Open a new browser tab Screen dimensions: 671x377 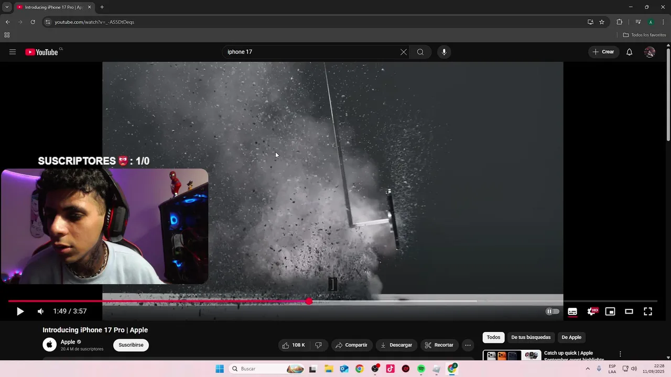(102, 7)
